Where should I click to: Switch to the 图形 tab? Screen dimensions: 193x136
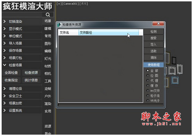pos(48,44)
